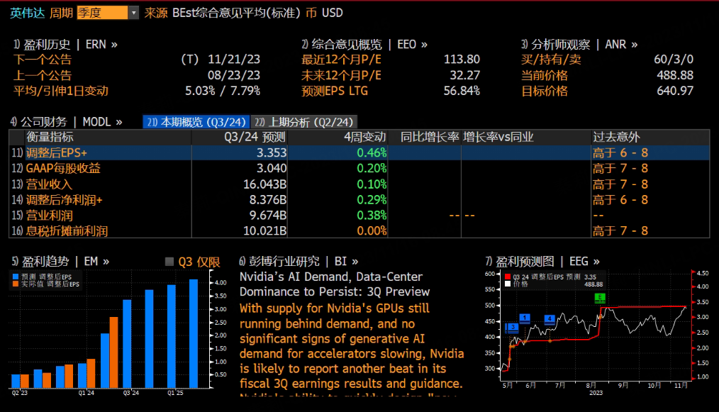Select the 调整后净利润+ row
The width and height of the screenshot is (719, 412).
coord(359,199)
